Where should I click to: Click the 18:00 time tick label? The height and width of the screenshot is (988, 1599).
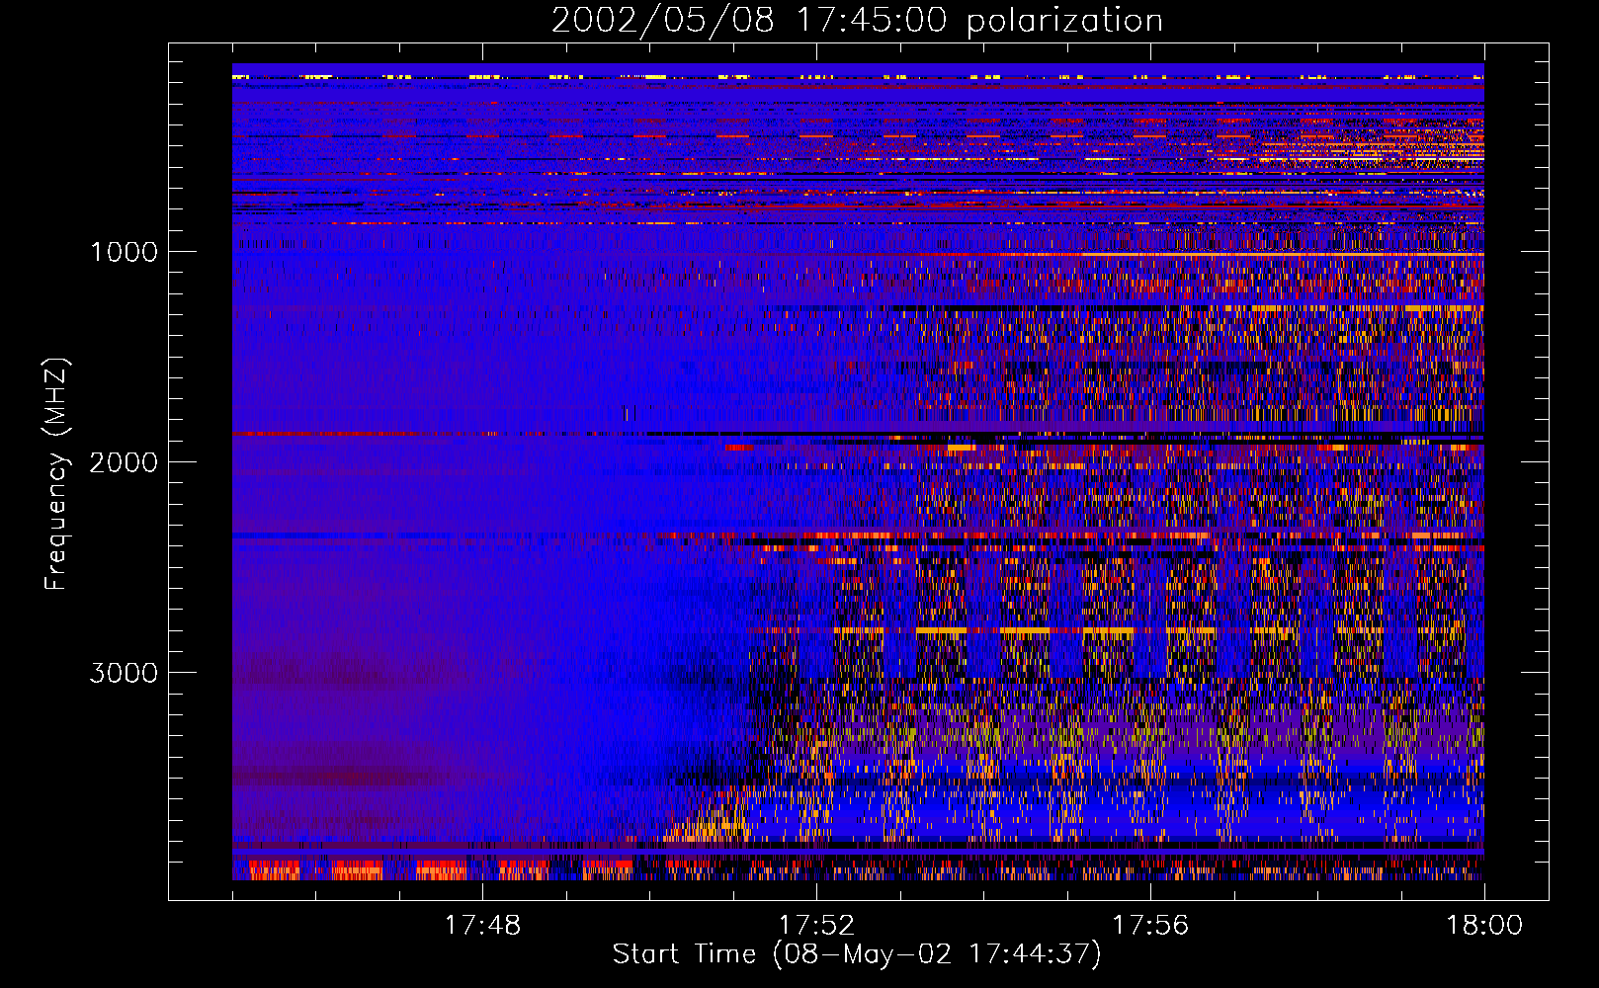click(x=1484, y=926)
